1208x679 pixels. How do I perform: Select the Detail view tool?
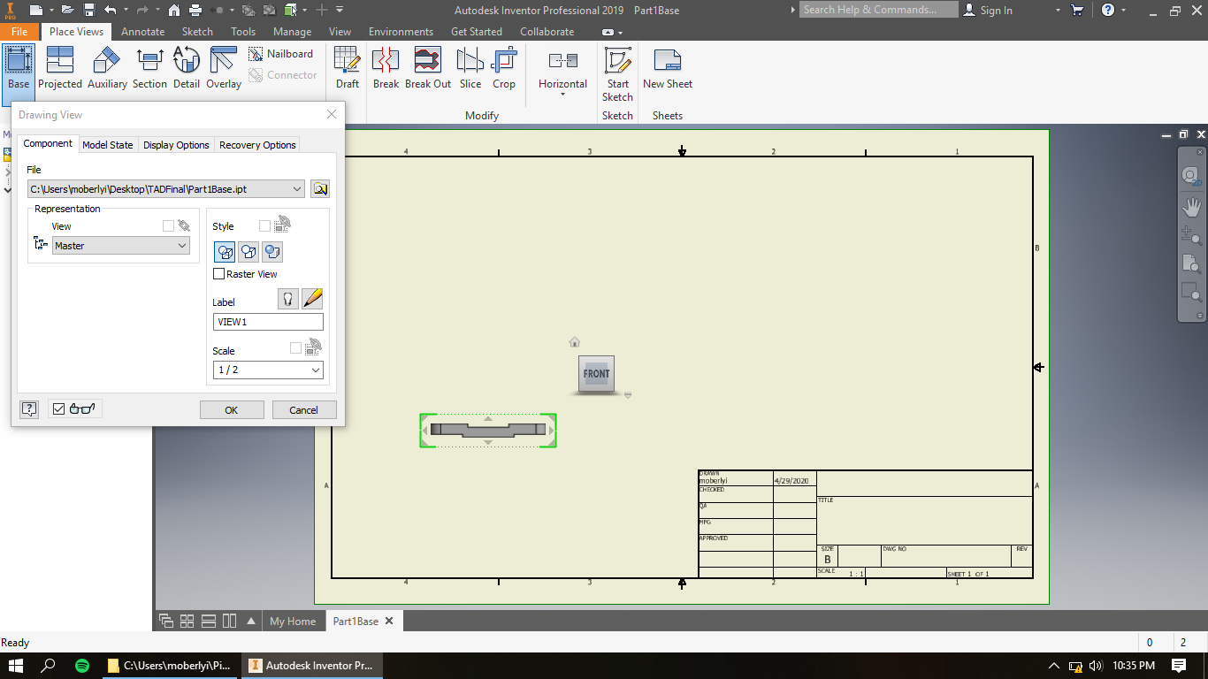pos(187,68)
